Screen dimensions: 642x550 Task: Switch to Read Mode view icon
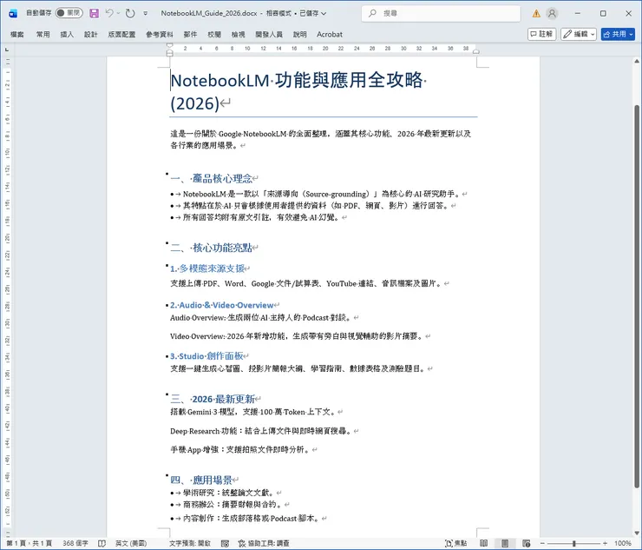pos(483,543)
